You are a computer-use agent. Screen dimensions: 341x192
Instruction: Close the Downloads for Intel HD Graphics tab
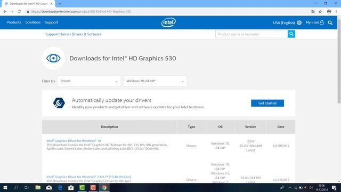coord(51,4)
